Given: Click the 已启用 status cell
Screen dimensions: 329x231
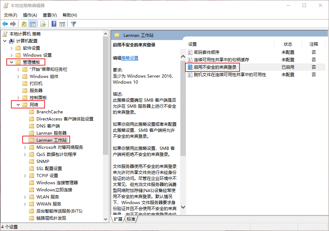Looking at the screenshot, I should click(288, 67).
